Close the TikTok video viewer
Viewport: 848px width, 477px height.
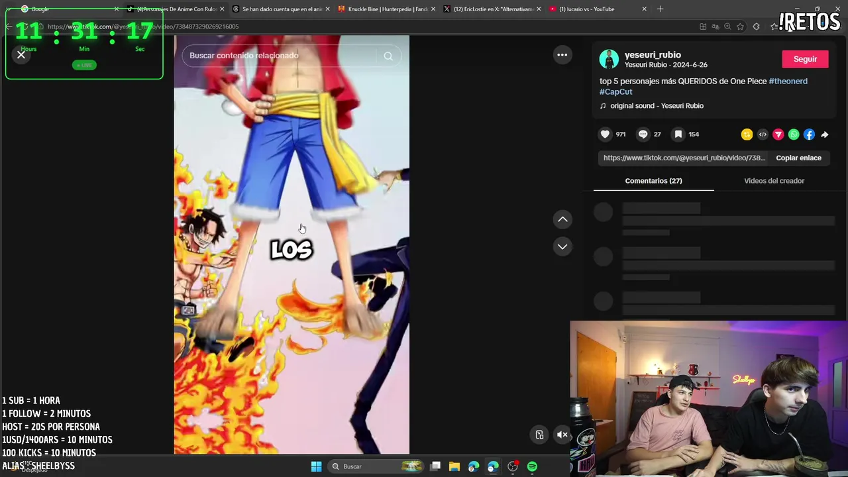pyautogui.click(x=21, y=56)
